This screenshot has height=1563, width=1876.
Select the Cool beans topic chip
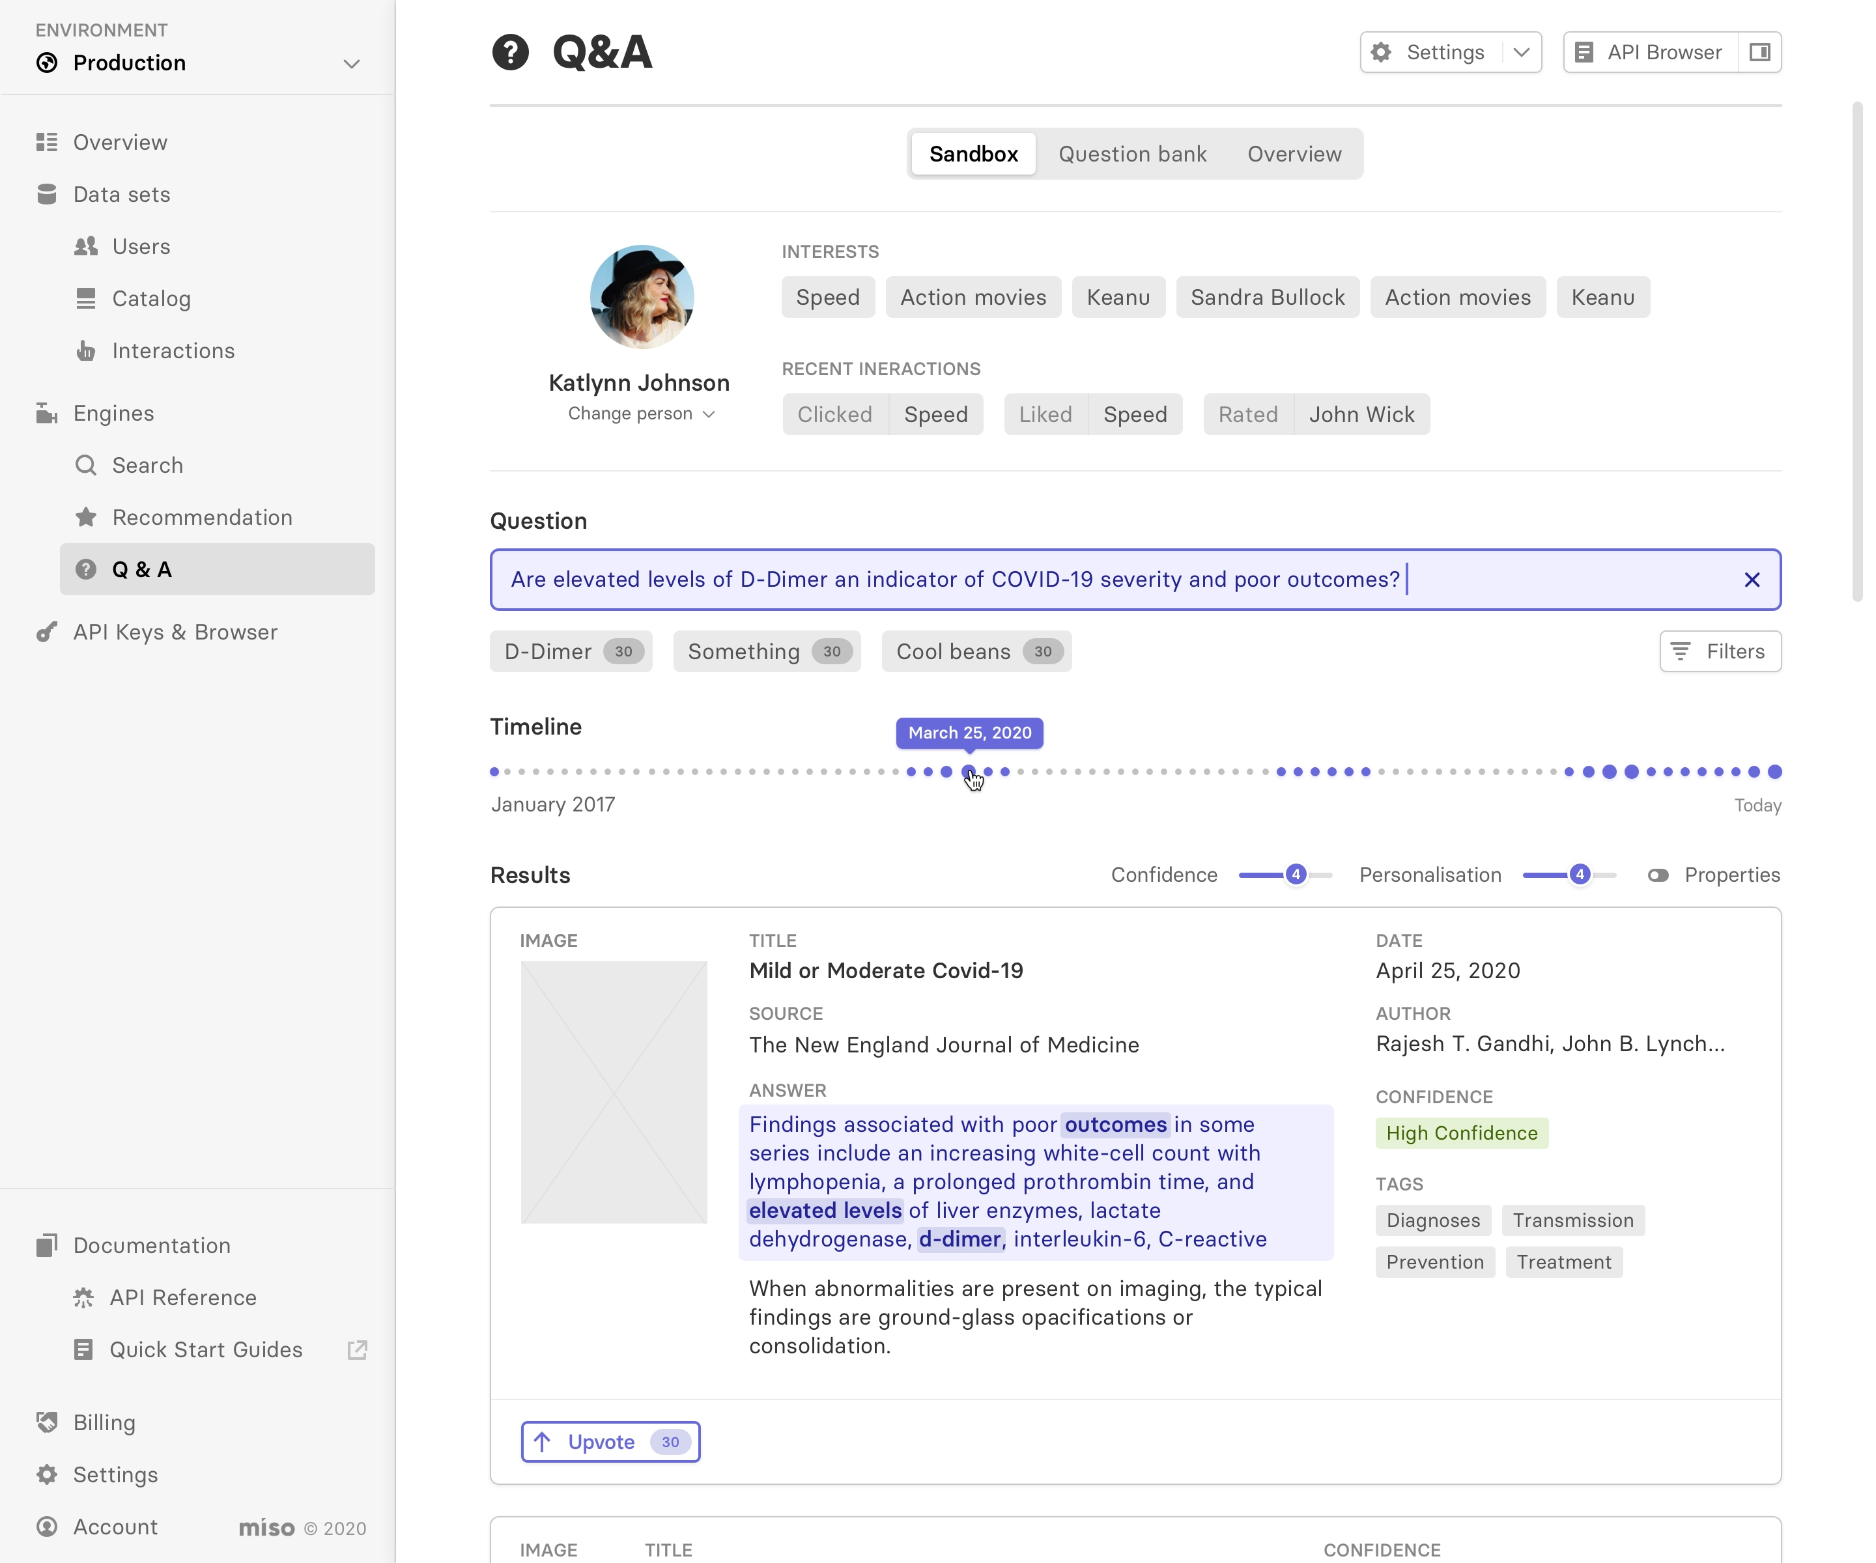click(x=976, y=651)
